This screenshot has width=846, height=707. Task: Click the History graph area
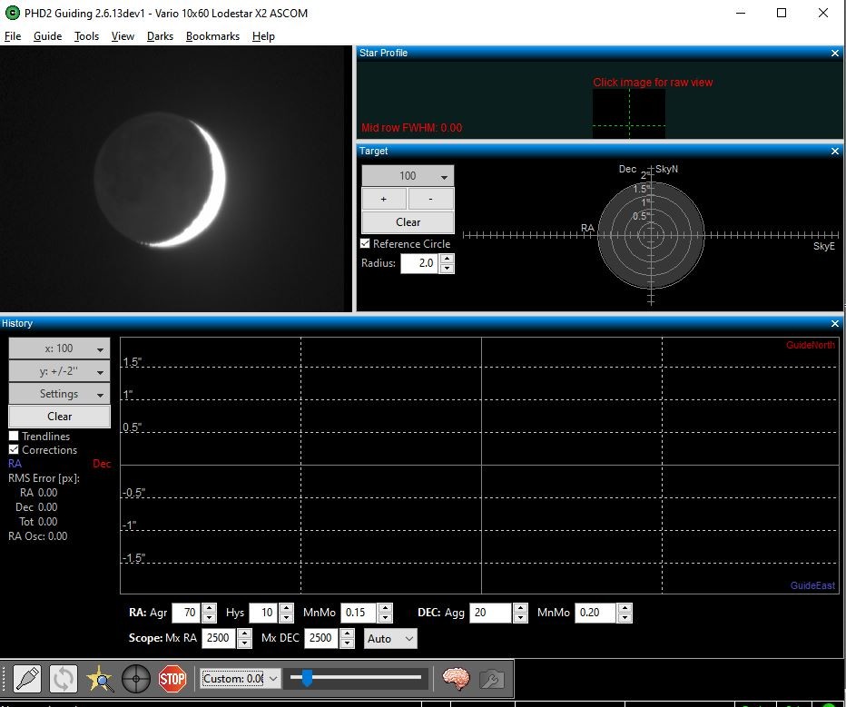tap(479, 466)
